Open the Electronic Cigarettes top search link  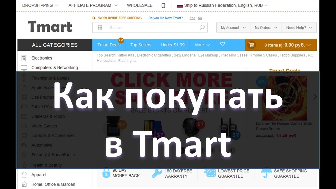point(154,55)
